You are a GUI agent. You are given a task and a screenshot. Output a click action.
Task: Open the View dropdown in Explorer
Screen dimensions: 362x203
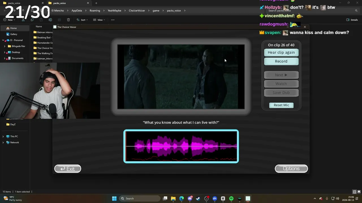[x=99, y=20]
